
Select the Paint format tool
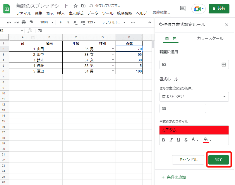(32, 22)
